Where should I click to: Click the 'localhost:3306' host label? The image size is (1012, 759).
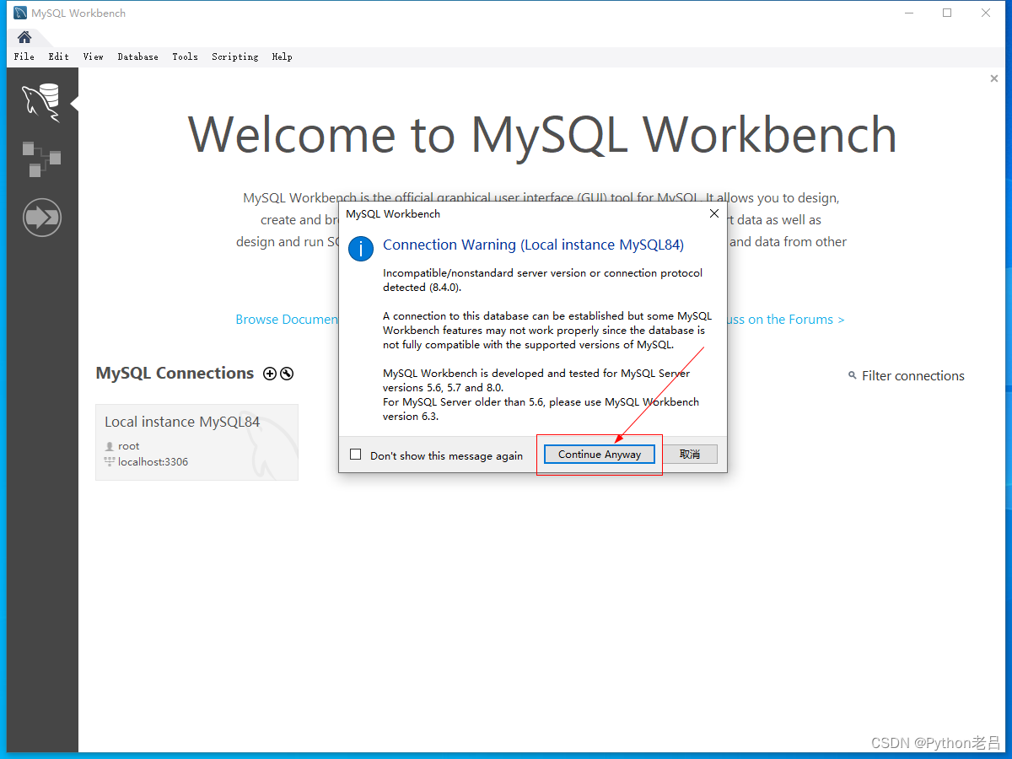pos(153,462)
